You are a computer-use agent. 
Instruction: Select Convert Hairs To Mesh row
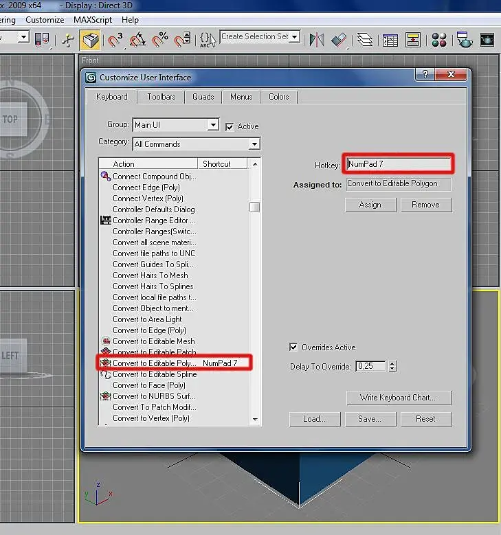pyautogui.click(x=151, y=275)
